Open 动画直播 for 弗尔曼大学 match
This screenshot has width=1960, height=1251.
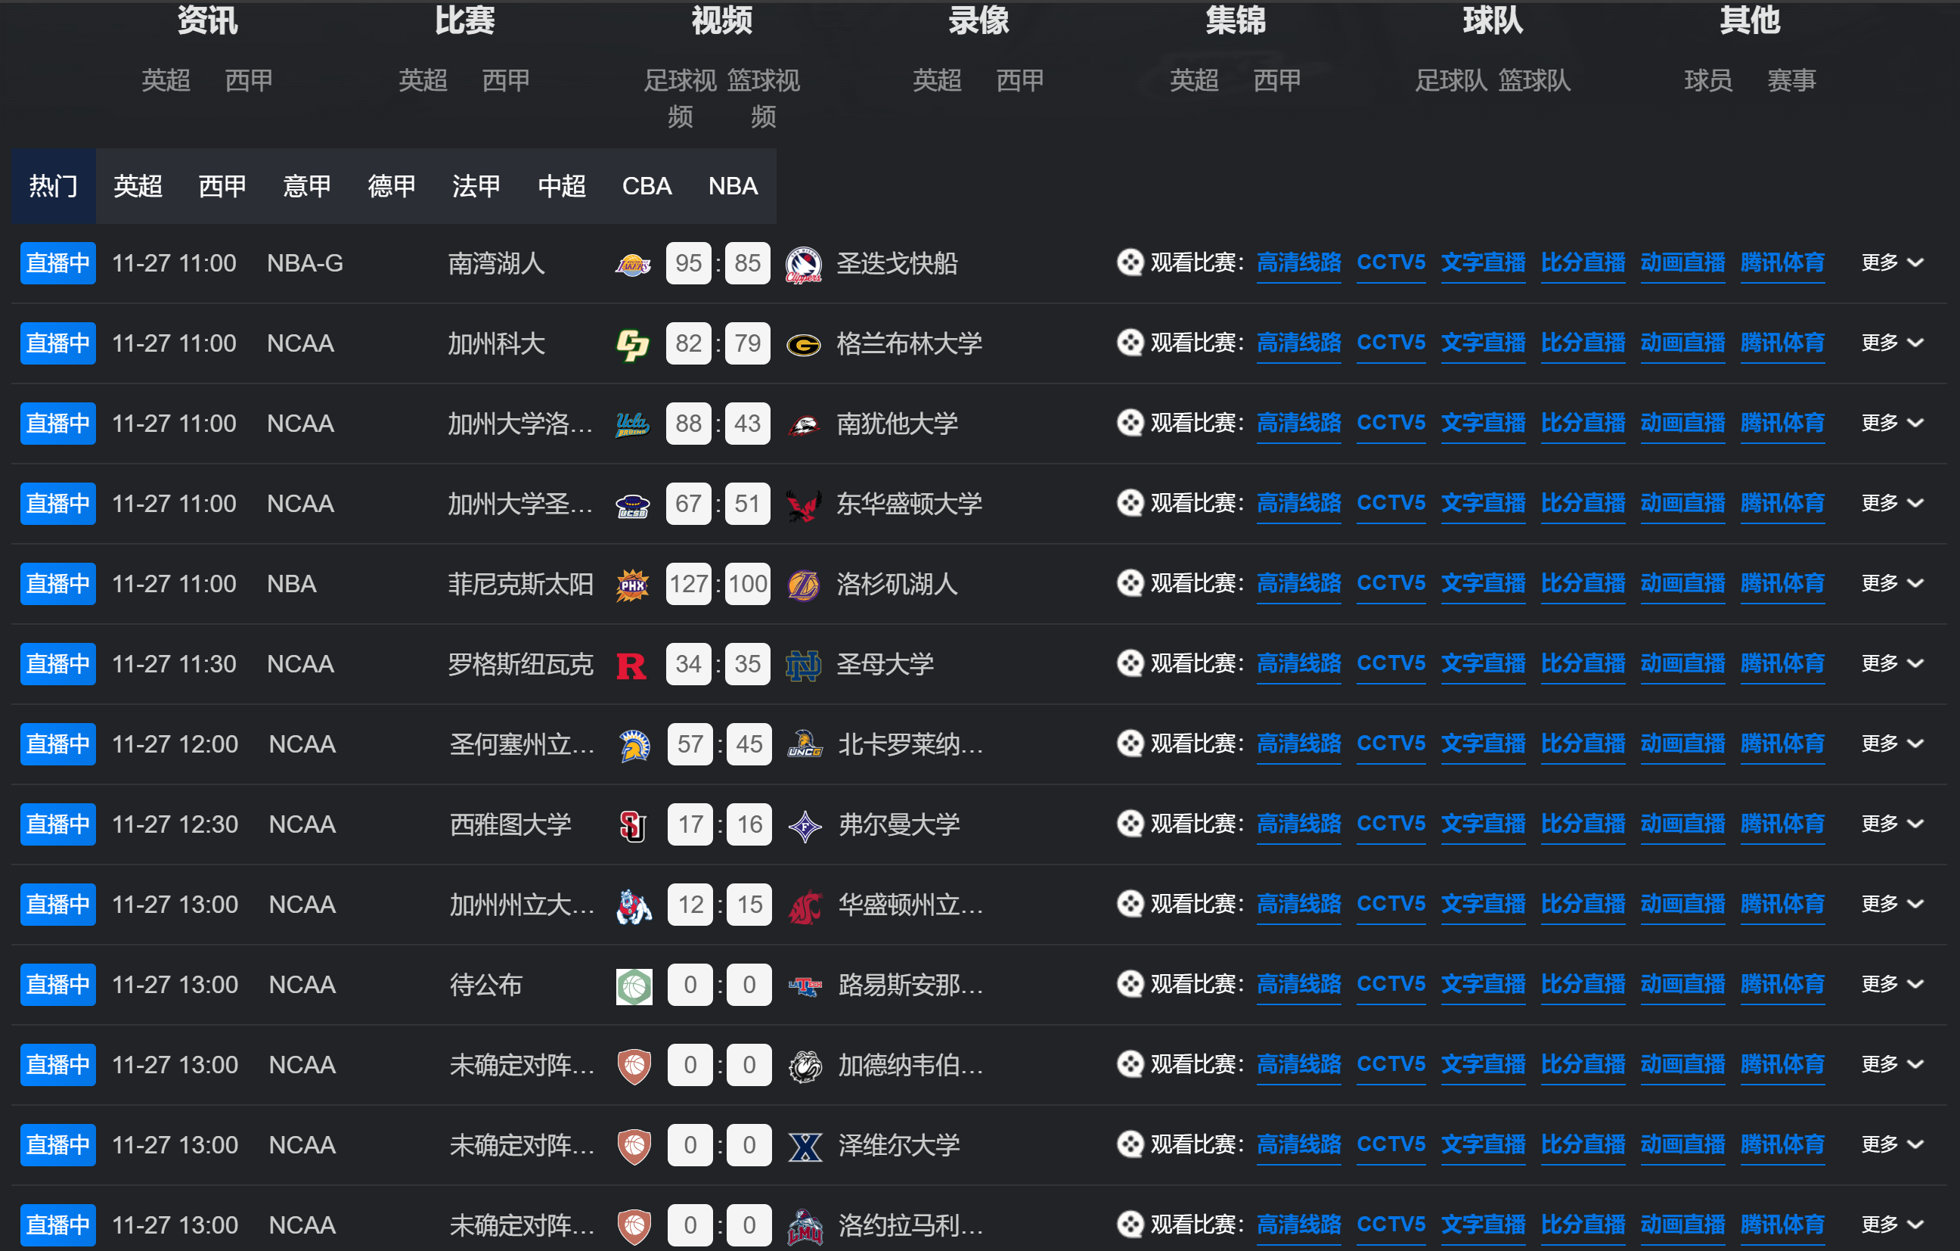coord(1682,824)
